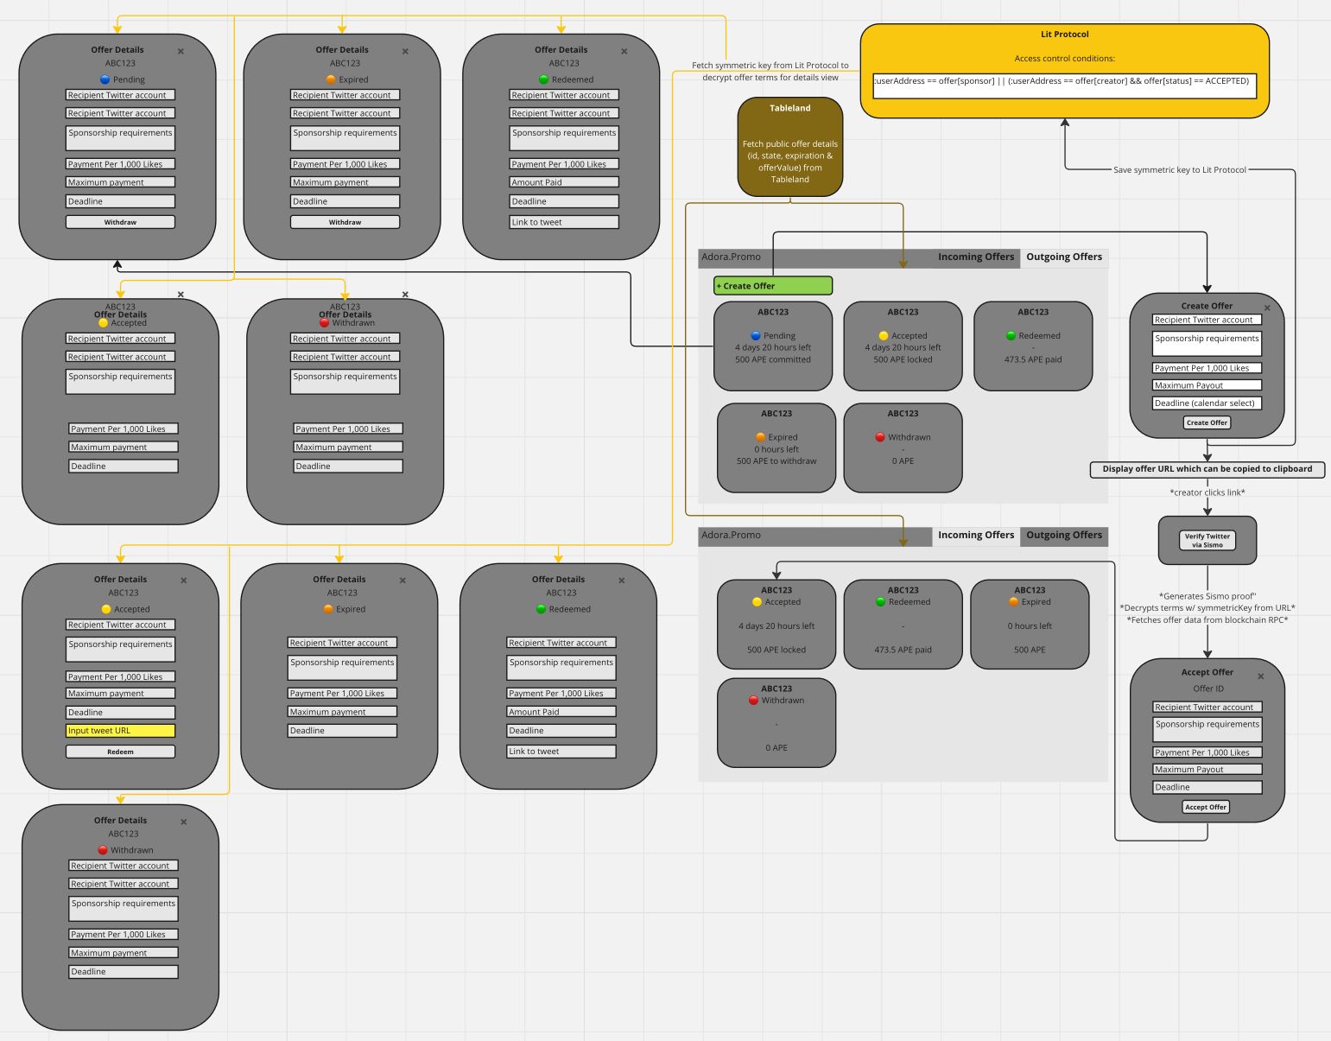Close the Offer Details card containing Input tweet URL
The image size is (1331, 1041).
tap(183, 581)
